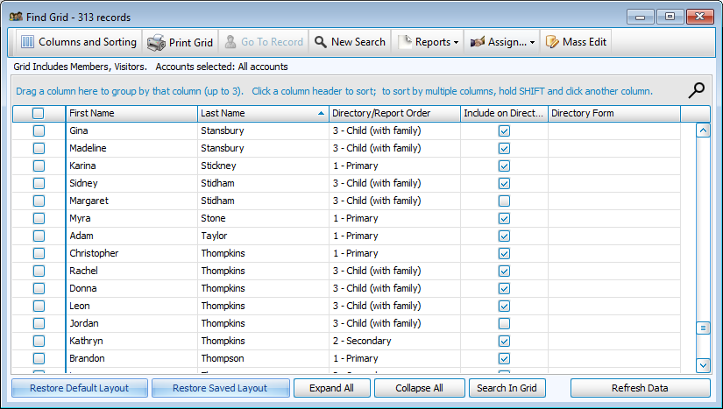Click the Print Grid printer icon
The image size is (723, 409).
pos(156,42)
